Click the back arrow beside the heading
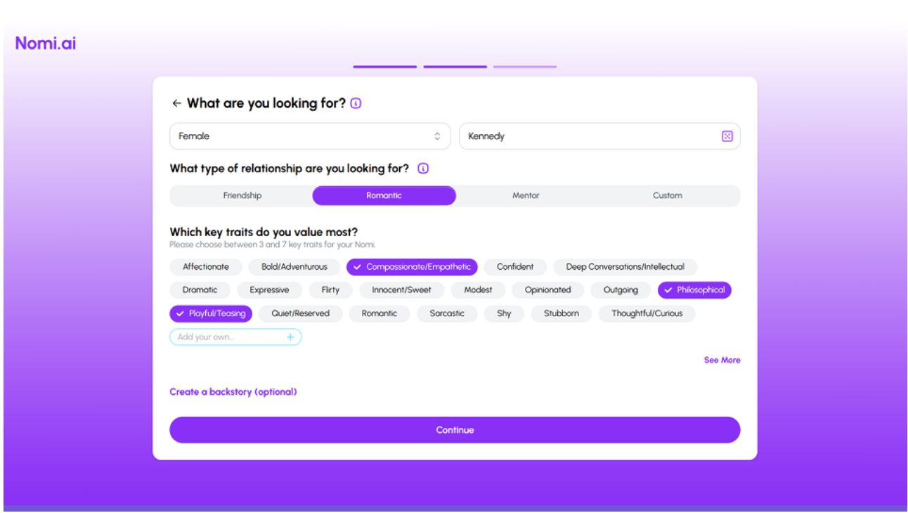The image size is (908, 513). click(176, 103)
